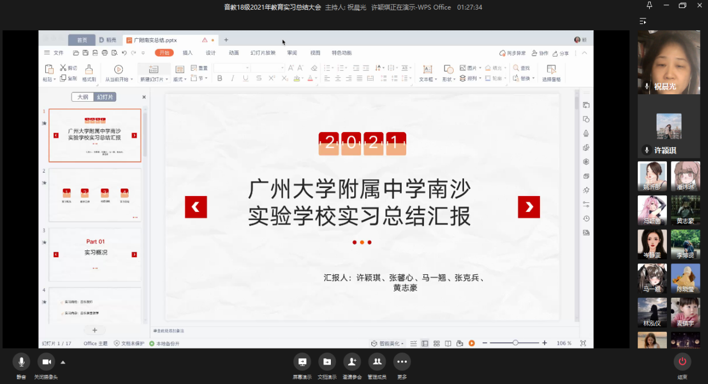End the meeting (结束) power button
Viewport: 708px width, 384px height.
pyautogui.click(x=682, y=362)
